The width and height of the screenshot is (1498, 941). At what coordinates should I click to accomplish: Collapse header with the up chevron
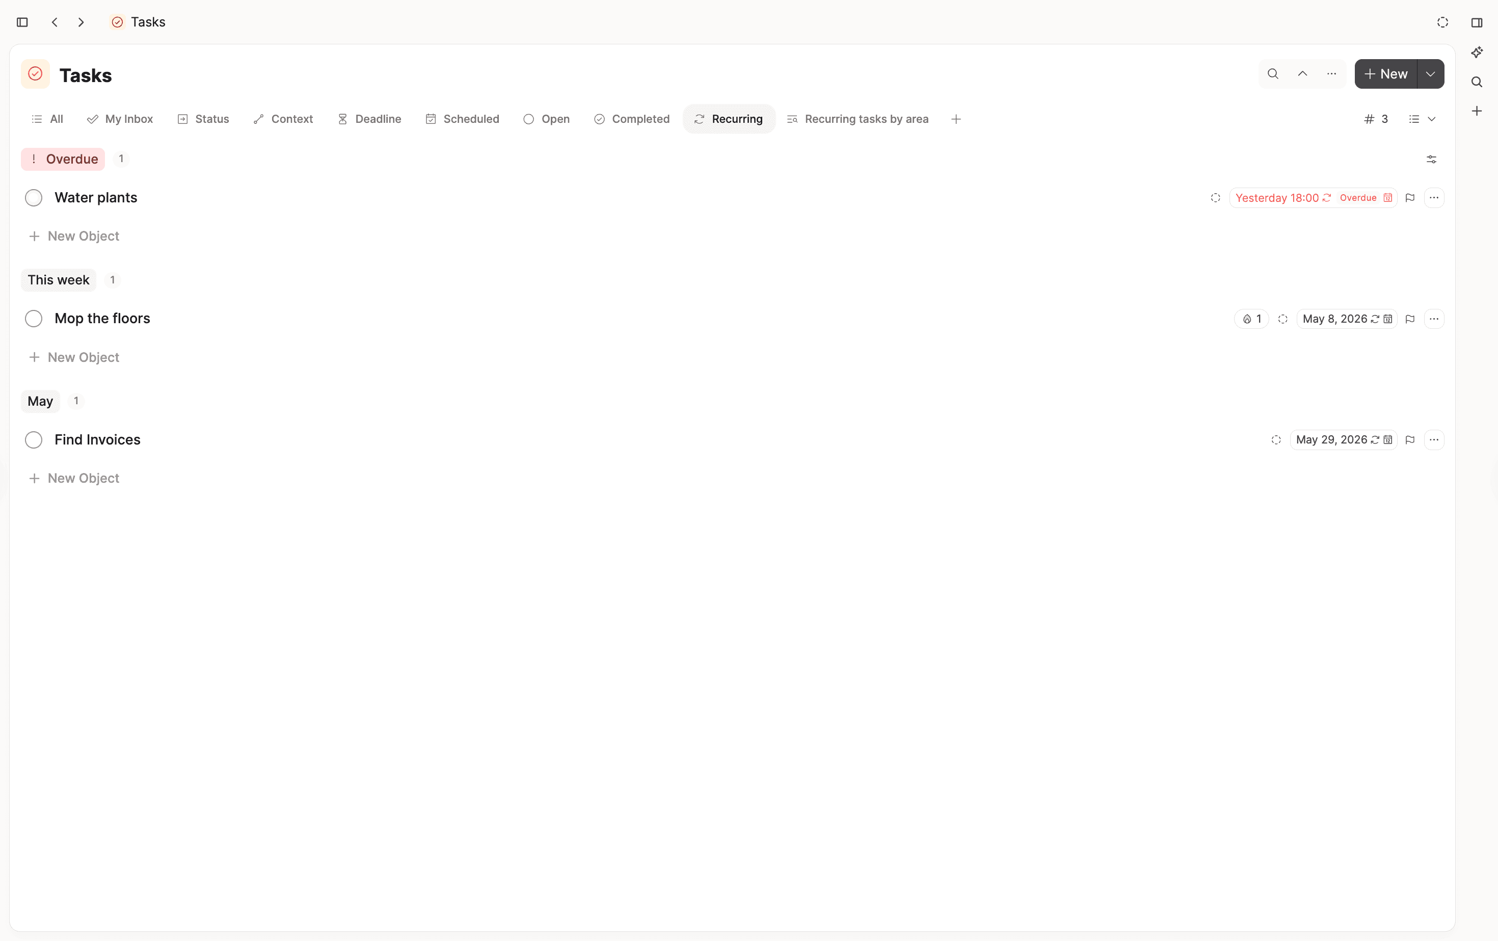point(1302,74)
